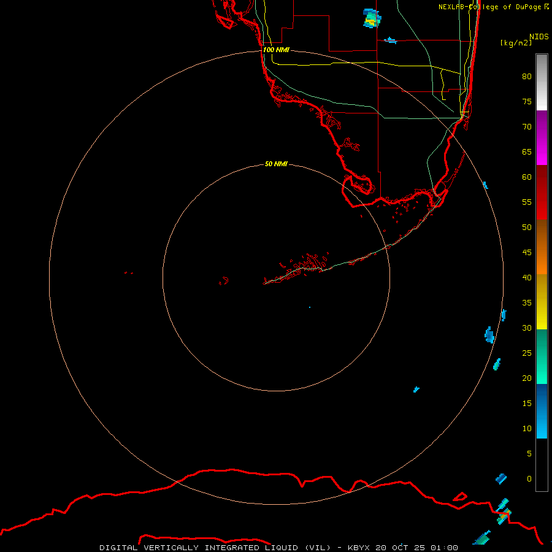Click the NIDS label above the color scale
Viewport: 552px width, 552px height.
coord(539,36)
